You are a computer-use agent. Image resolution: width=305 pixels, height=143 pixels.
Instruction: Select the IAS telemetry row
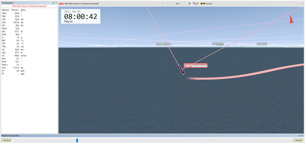[29, 26]
